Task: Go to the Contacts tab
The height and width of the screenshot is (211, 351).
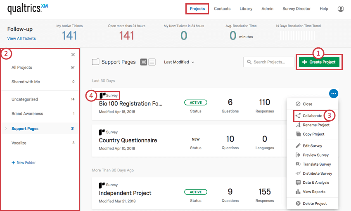Action: point(222,9)
